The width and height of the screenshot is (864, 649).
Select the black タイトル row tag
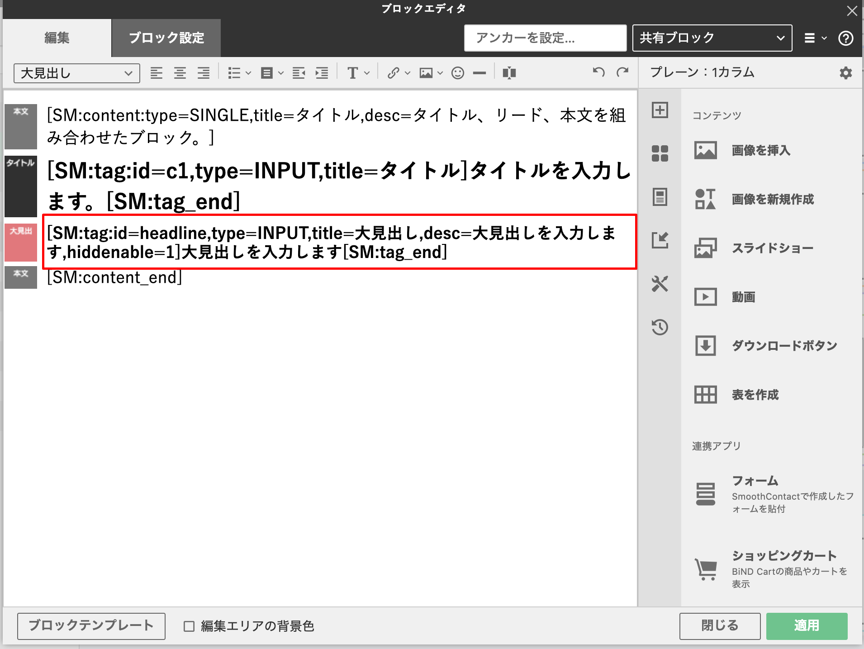(21, 186)
